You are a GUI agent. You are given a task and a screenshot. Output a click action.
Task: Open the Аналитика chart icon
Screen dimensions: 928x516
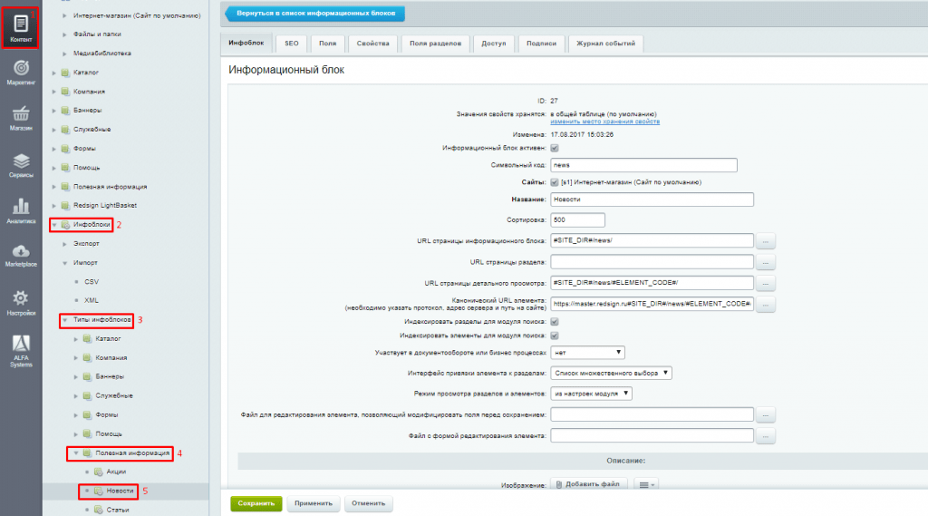(20, 210)
